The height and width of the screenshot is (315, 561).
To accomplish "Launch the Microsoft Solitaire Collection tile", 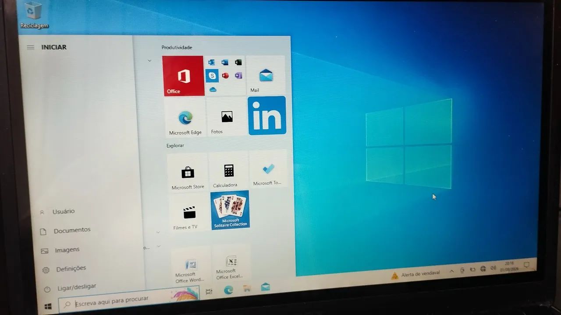I will 230,210.
